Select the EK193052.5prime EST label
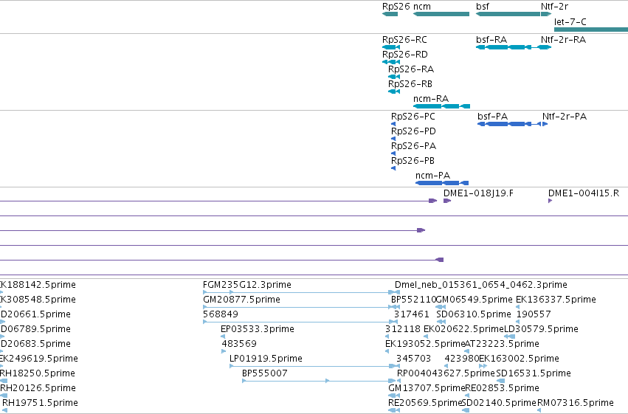 pyautogui.click(x=425, y=344)
